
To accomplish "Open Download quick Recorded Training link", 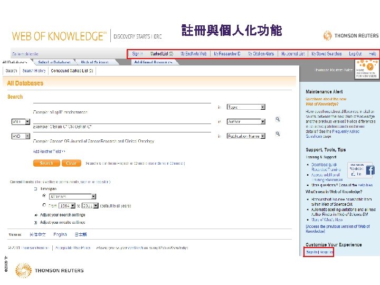I will click(326, 167).
